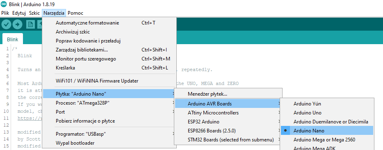Screen dimensions: 383x150
Task: Open the Pomoc menu
Action: (x=75, y=13)
